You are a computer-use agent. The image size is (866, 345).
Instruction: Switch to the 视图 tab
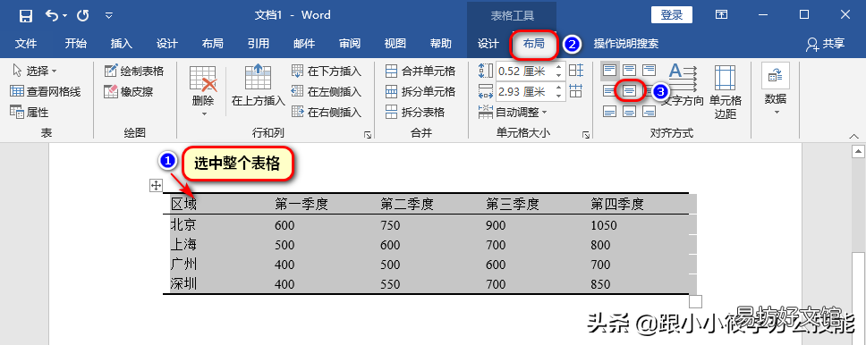coord(395,44)
